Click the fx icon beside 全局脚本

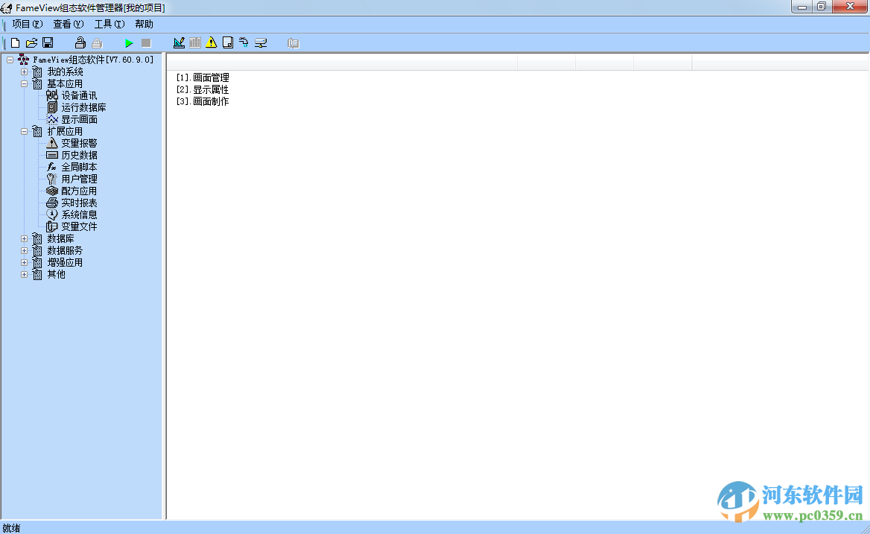tap(51, 167)
